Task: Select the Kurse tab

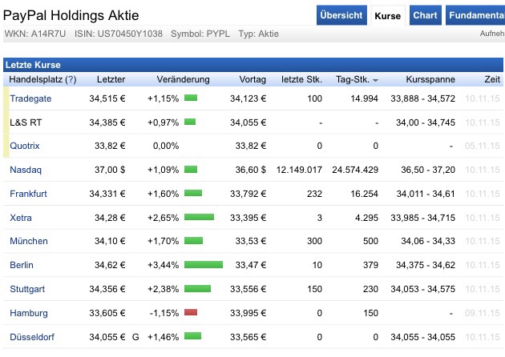Action: pyautogui.click(x=388, y=15)
